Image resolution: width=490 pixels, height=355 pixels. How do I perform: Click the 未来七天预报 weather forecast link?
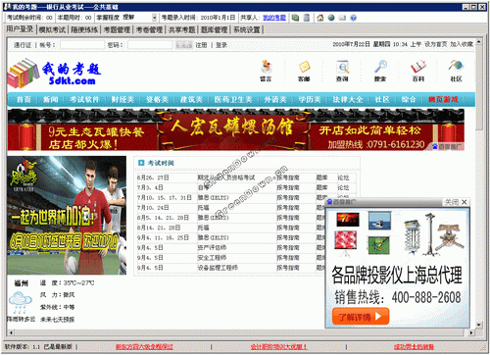[57, 320]
